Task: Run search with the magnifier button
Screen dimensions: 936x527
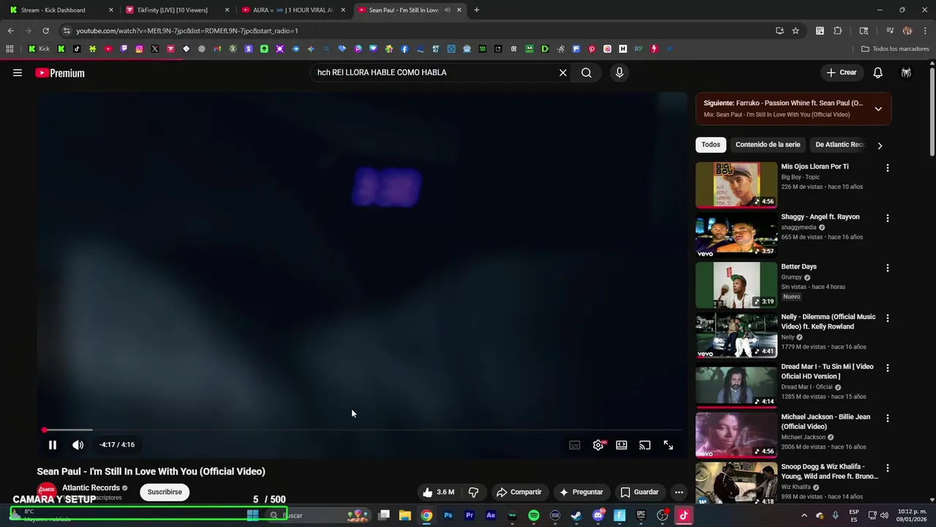Action: click(586, 72)
